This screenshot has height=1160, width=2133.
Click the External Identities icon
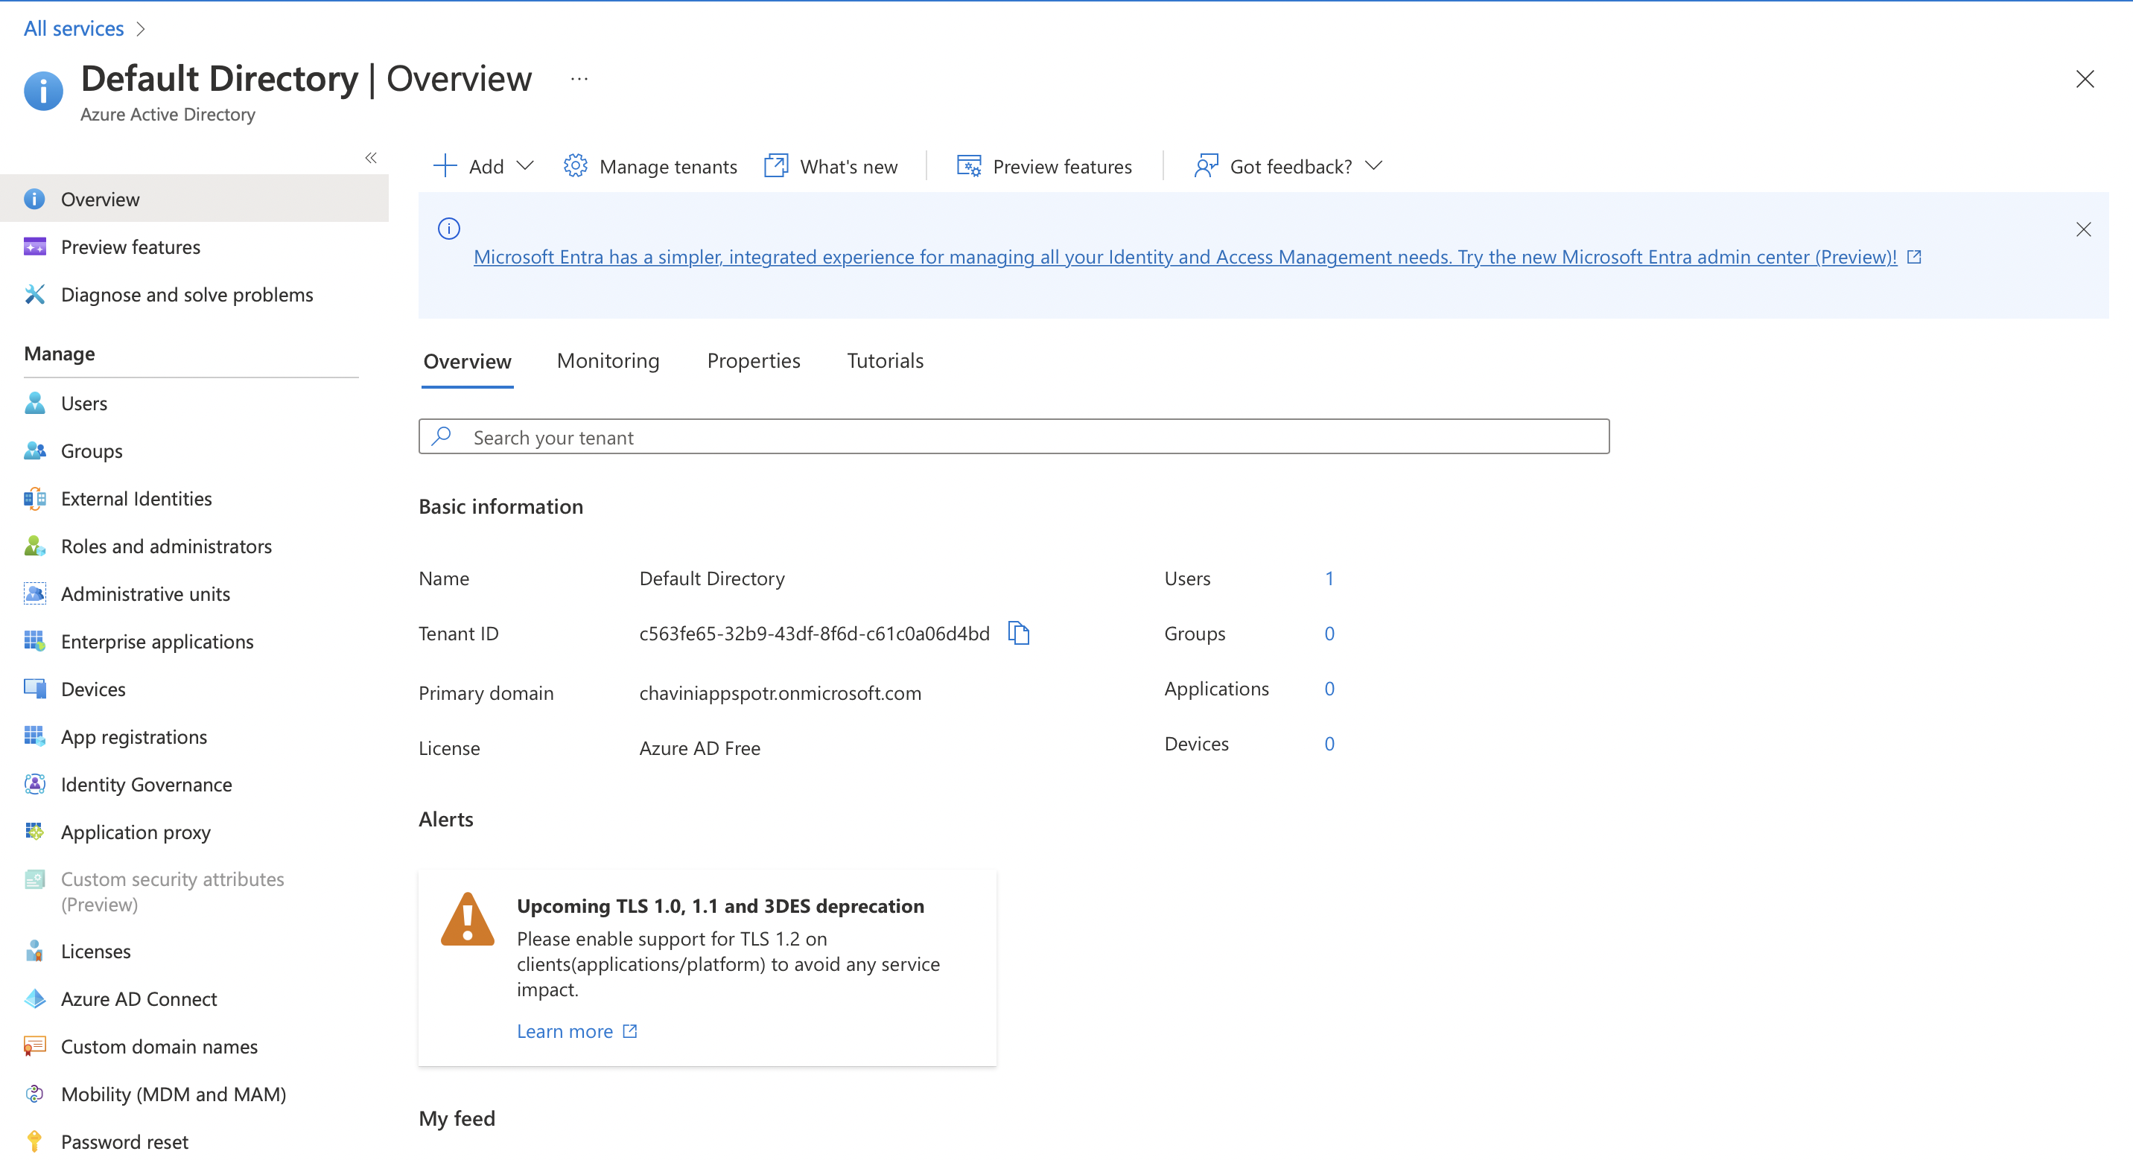tap(35, 498)
